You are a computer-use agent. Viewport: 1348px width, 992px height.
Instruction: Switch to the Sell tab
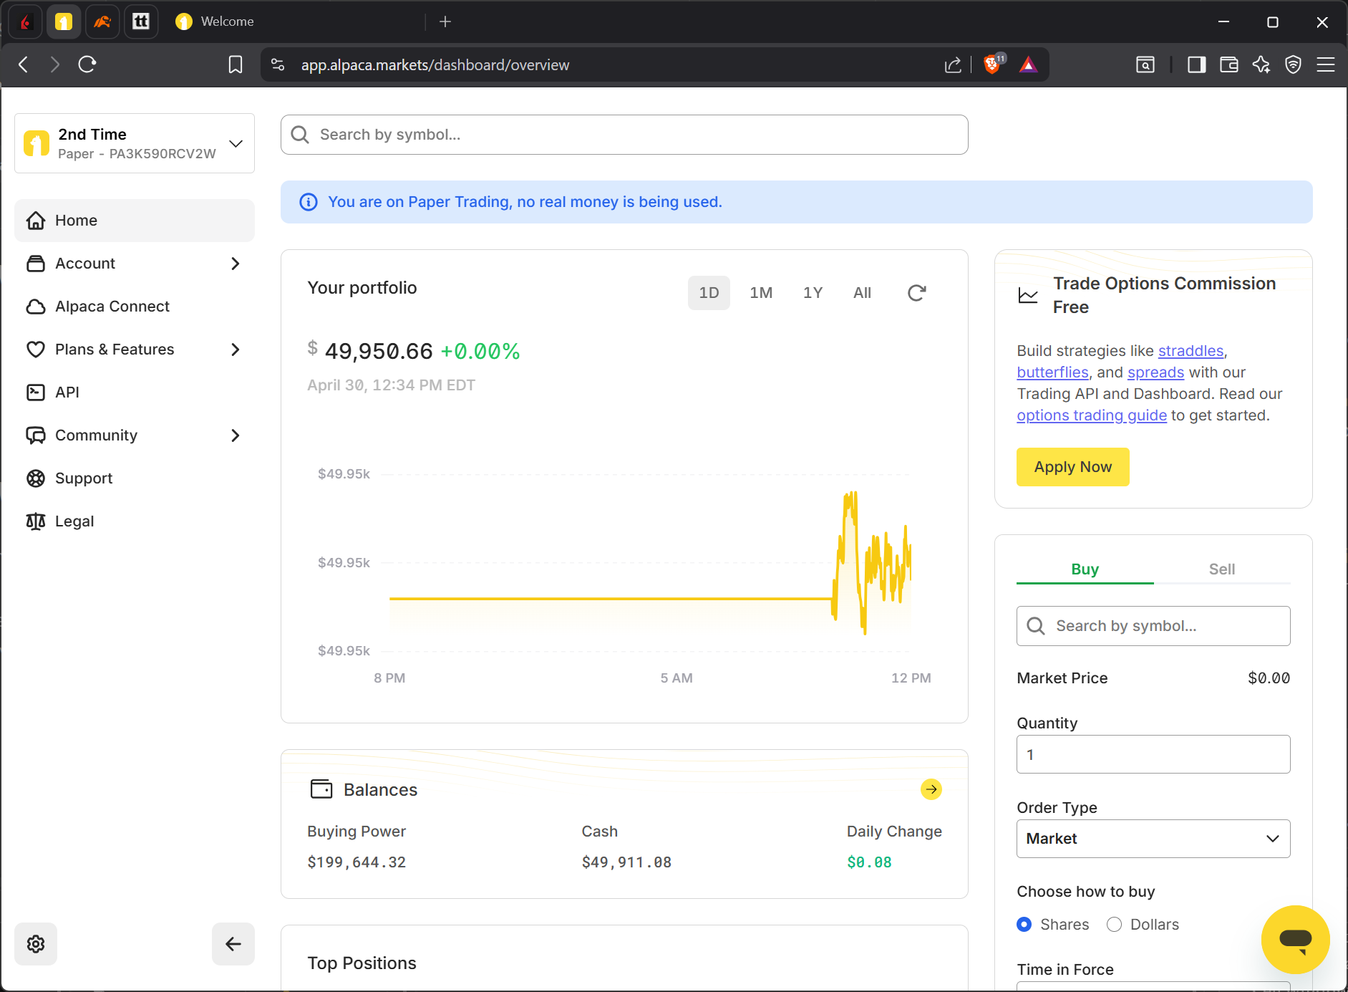click(1222, 569)
